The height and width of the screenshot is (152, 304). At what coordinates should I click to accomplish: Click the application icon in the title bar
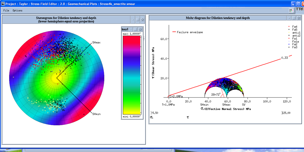click(3, 4)
